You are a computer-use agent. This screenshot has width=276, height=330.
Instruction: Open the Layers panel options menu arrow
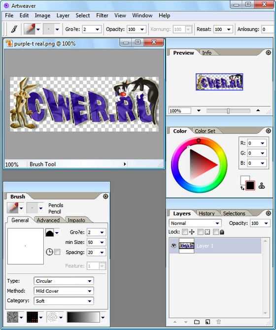pyautogui.click(x=268, y=213)
